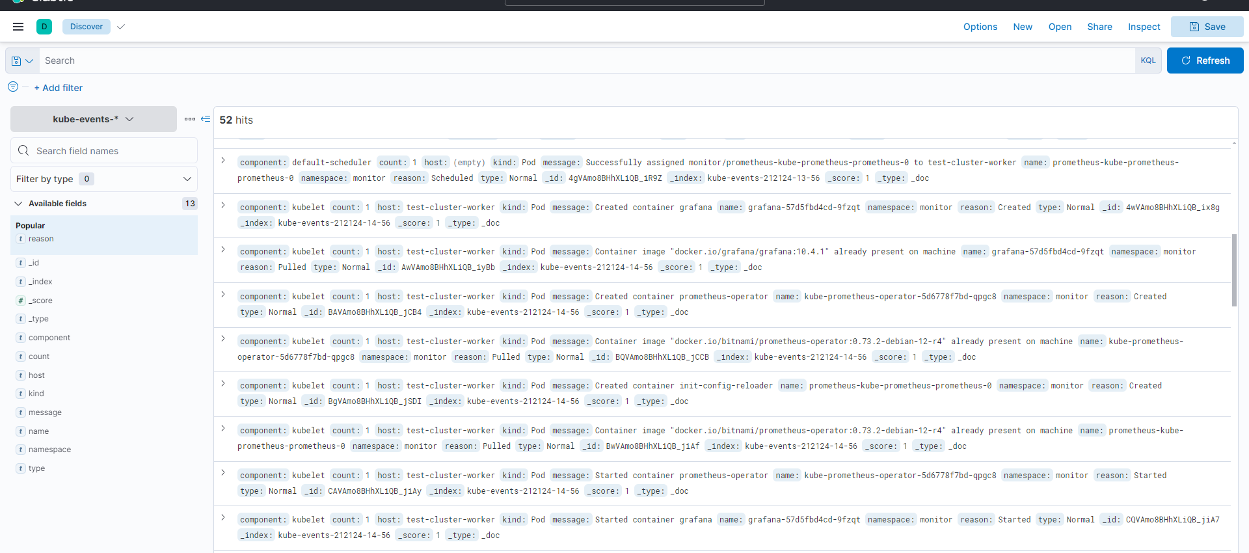Click the Search field names input

(x=104, y=150)
